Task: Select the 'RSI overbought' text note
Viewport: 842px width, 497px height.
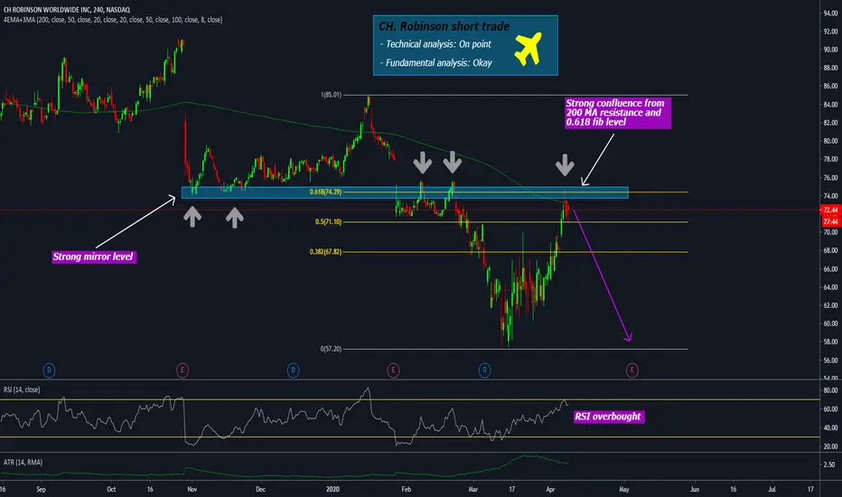Action: click(x=608, y=417)
